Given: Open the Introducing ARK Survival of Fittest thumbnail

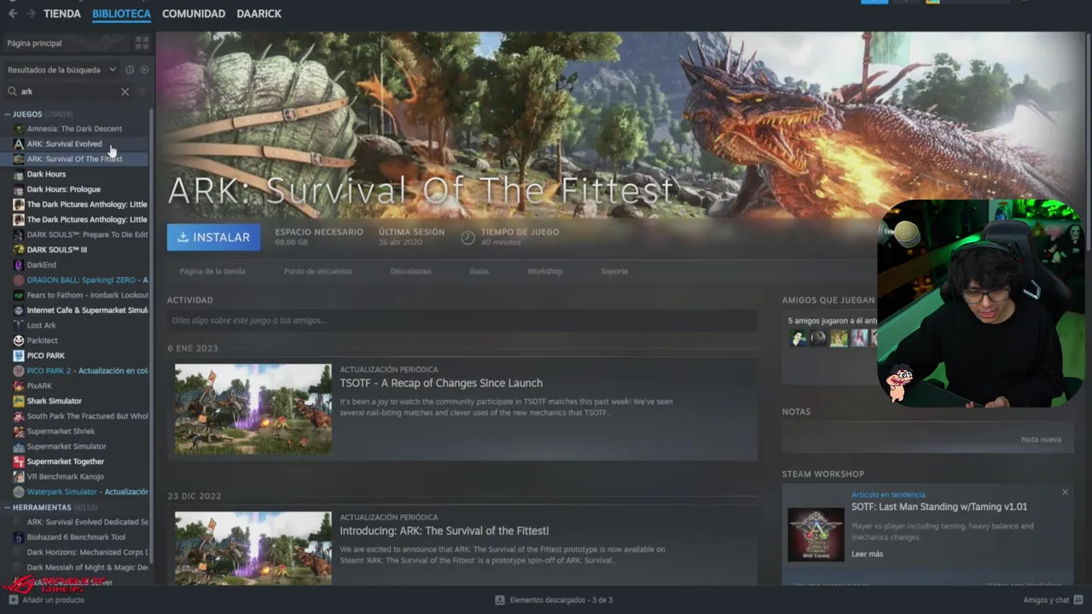Looking at the screenshot, I should [253, 547].
